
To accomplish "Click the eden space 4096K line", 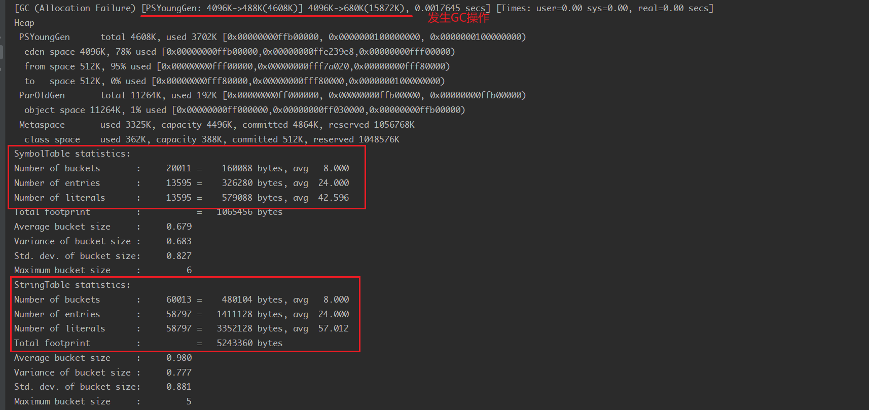I will (x=239, y=52).
